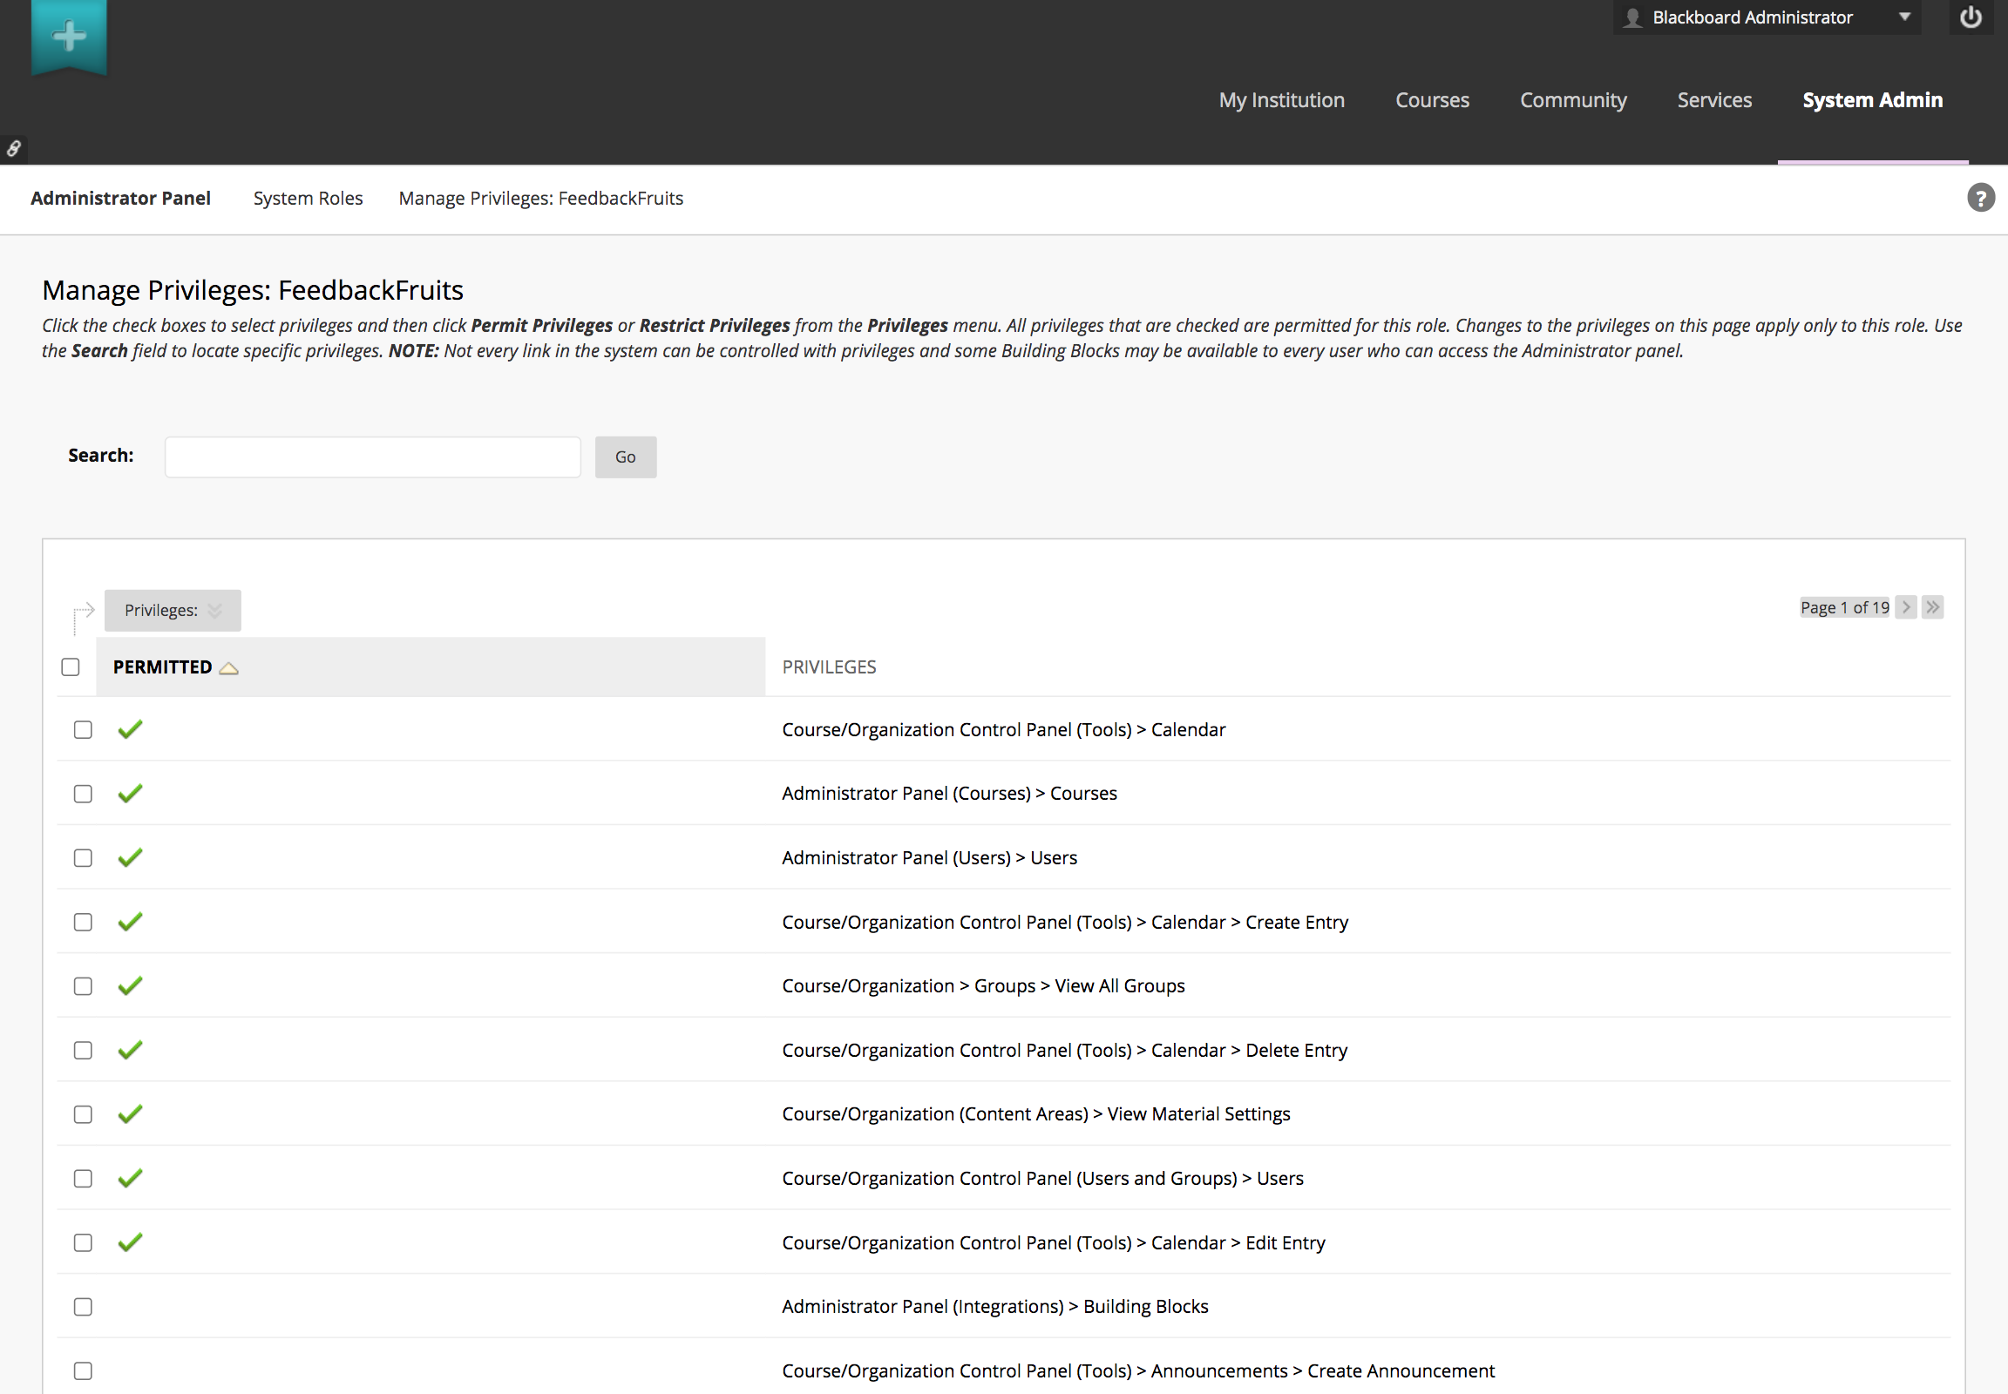Click green checkmark for Calendar Create Entry
Image resolution: width=2008 pixels, height=1394 pixels.
(130, 922)
